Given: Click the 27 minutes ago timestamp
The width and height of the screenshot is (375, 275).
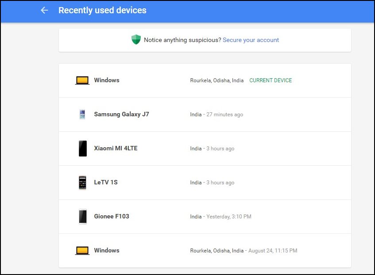Looking at the screenshot, I should (224, 115).
